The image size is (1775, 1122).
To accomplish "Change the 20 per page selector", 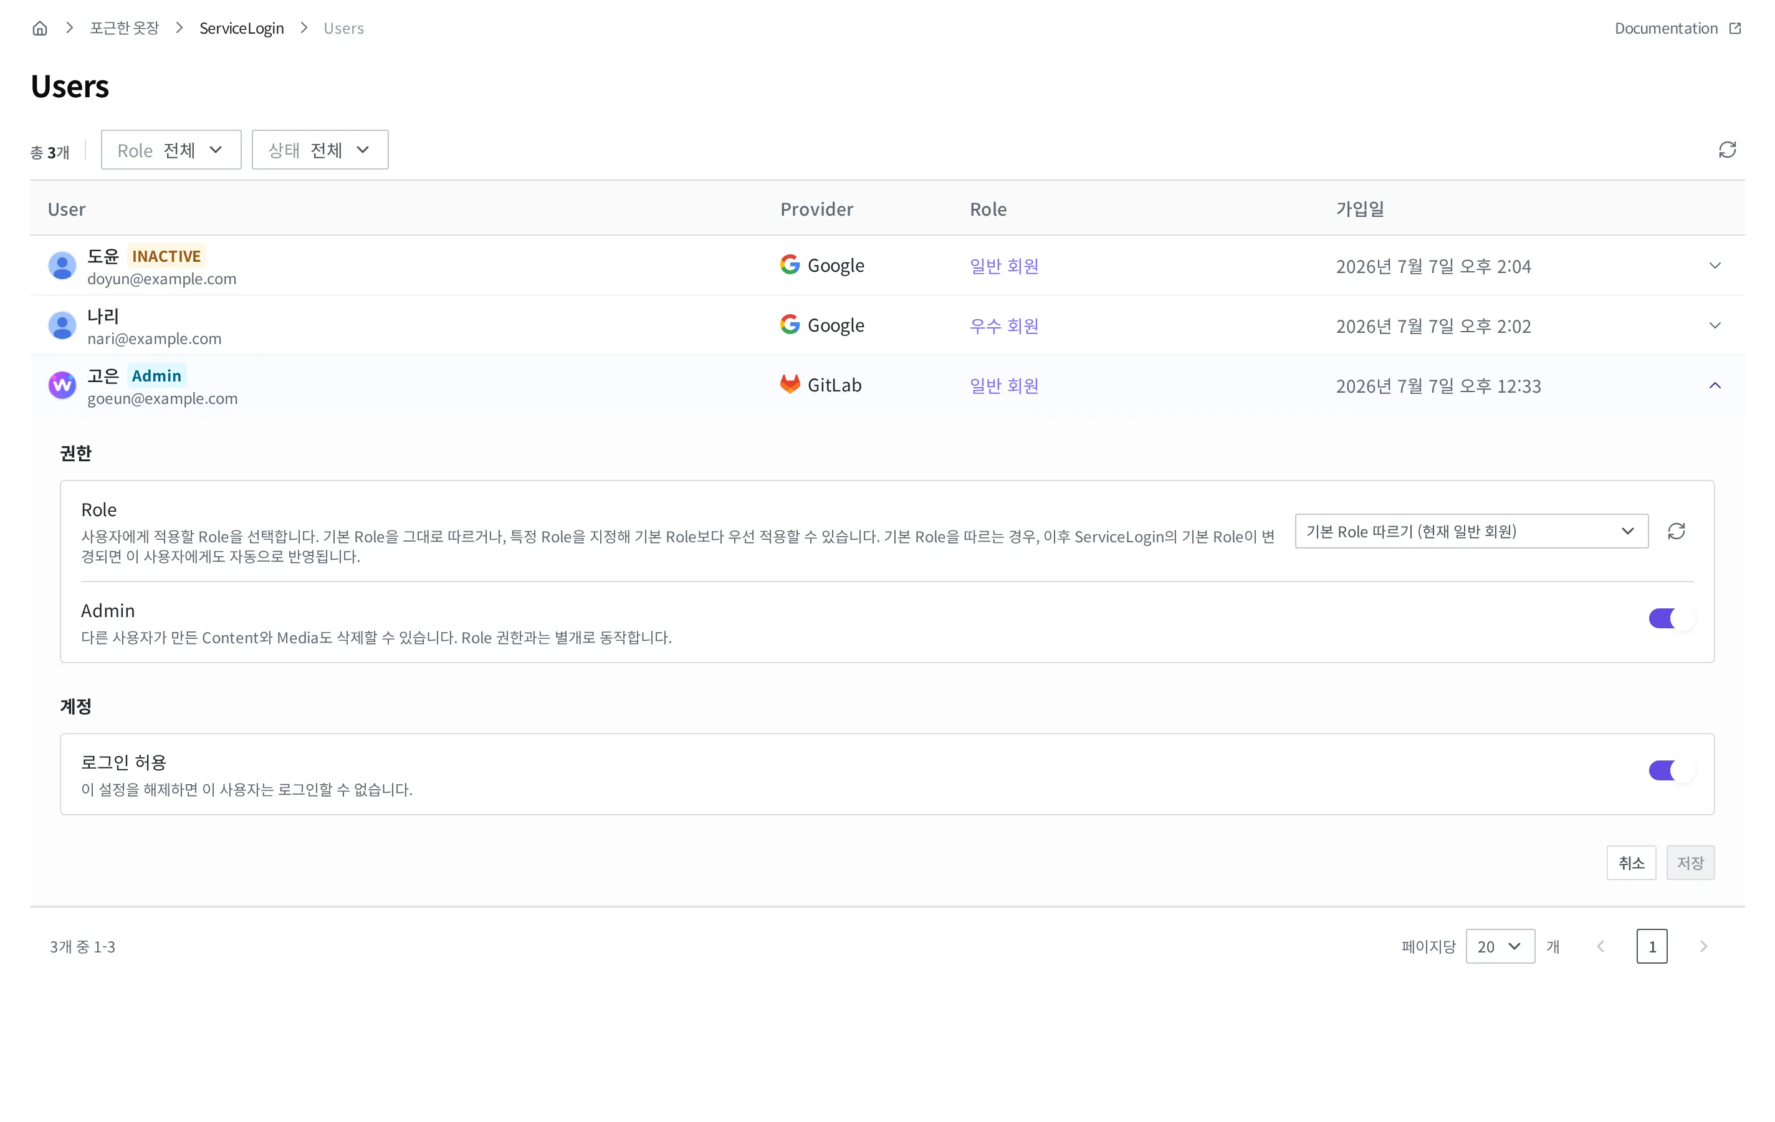I will coord(1500,946).
